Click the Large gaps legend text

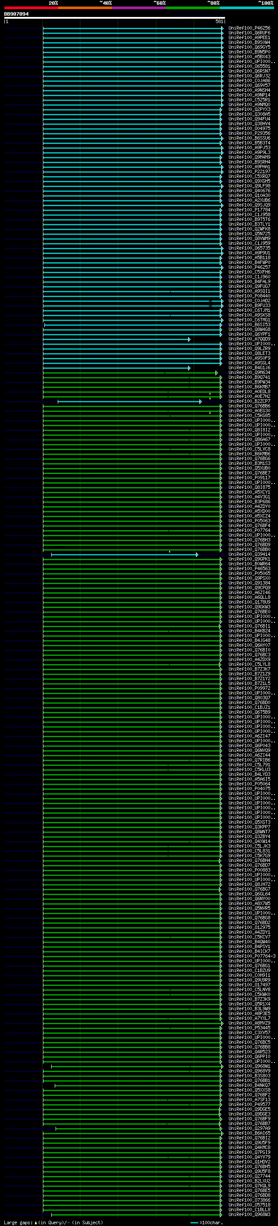pyautogui.click(x=53, y=1223)
